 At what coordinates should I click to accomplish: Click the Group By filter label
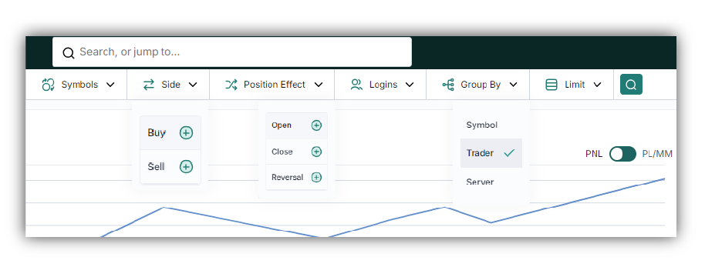click(x=481, y=85)
